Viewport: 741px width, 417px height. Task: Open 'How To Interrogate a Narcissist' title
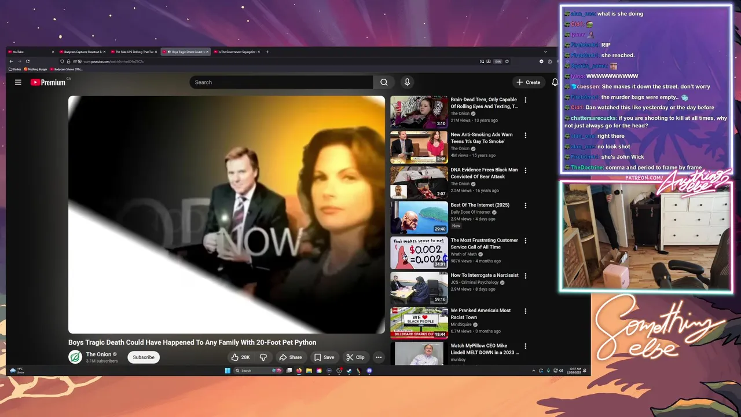485,275
